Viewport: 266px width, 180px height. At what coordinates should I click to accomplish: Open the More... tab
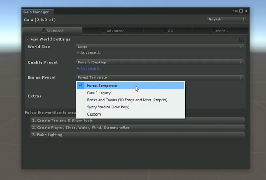click(x=220, y=31)
